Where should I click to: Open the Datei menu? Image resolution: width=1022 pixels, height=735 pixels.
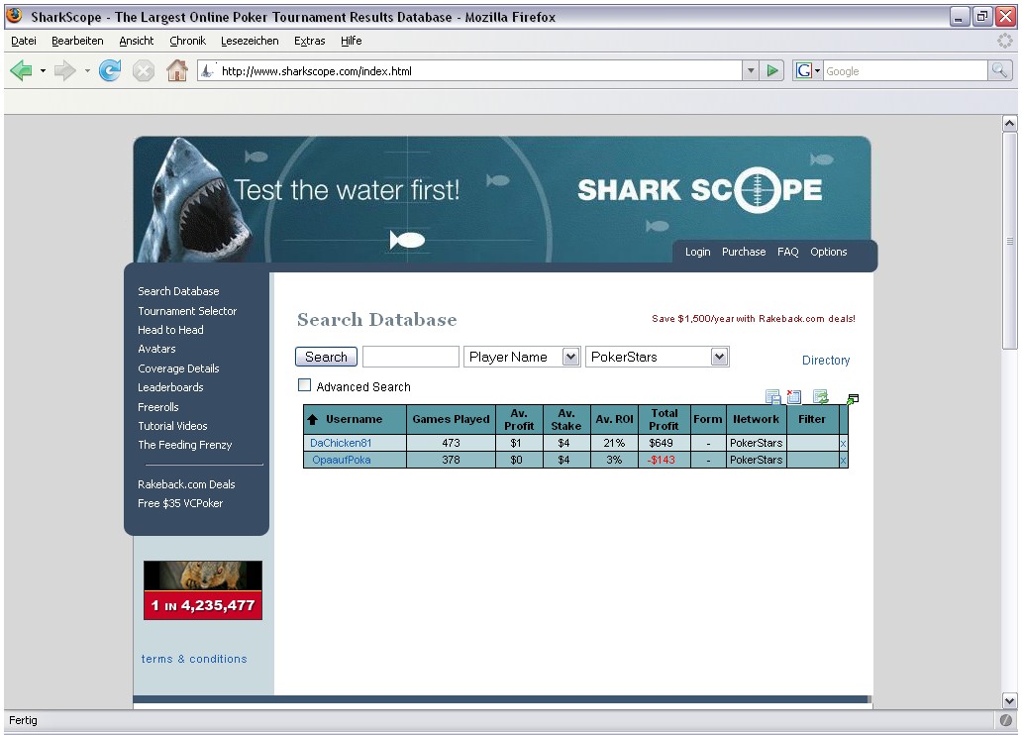(24, 41)
